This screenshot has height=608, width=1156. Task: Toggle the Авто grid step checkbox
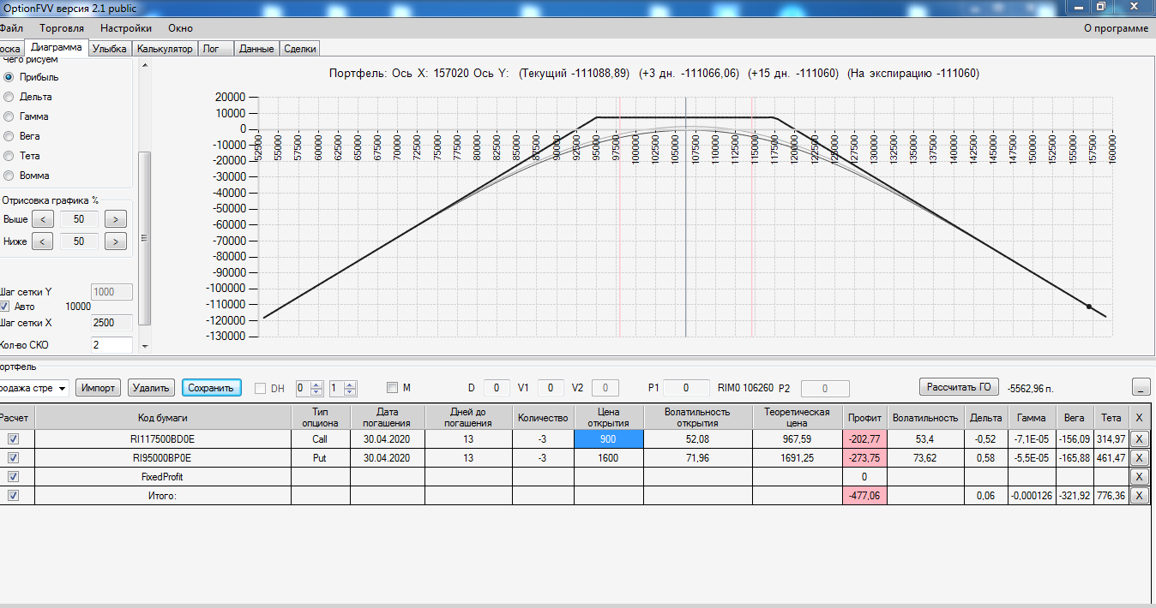(5, 306)
